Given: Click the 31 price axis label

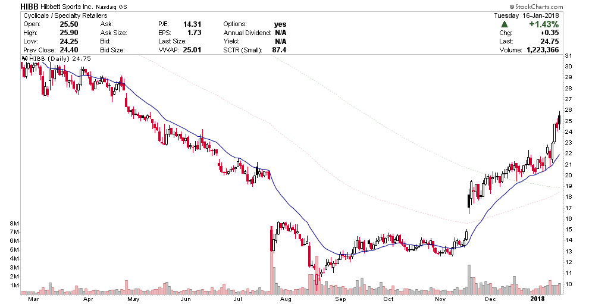Looking at the screenshot, I should pyautogui.click(x=568, y=56).
